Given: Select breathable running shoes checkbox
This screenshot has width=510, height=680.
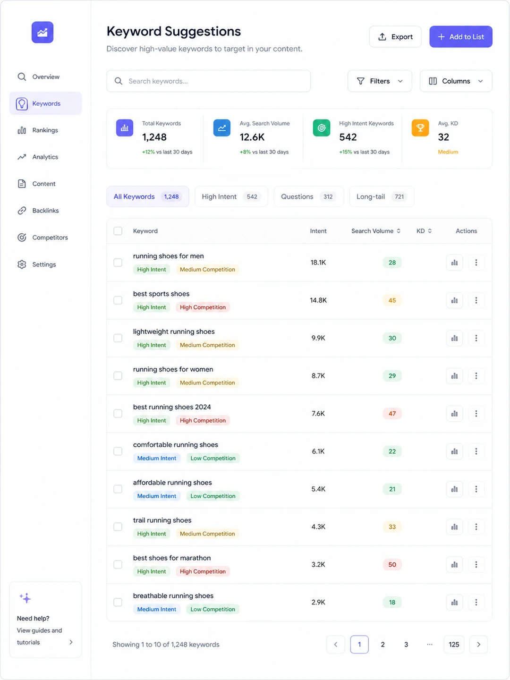Looking at the screenshot, I should point(118,603).
